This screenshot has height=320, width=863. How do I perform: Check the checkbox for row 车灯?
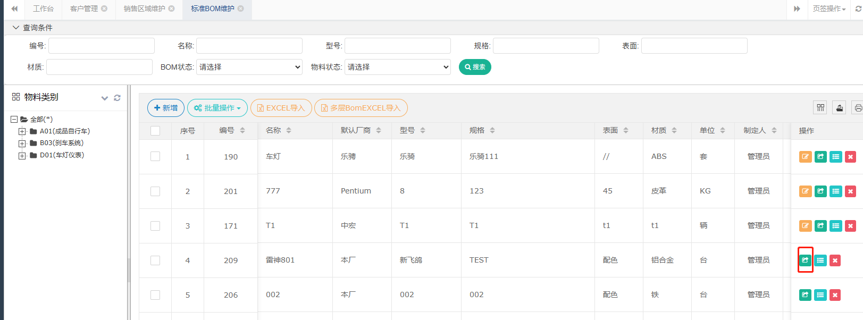click(155, 156)
